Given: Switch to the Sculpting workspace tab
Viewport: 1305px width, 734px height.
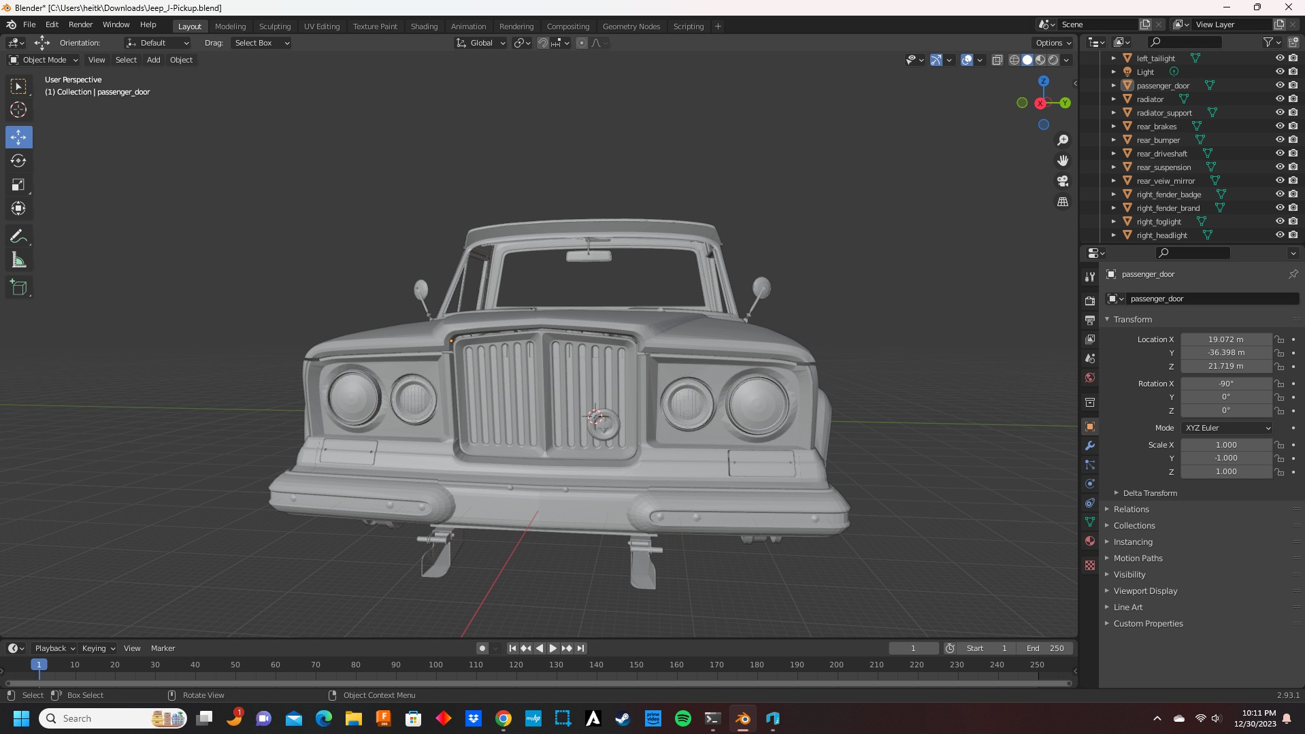Looking at the screenshot, I should point(274,27).
